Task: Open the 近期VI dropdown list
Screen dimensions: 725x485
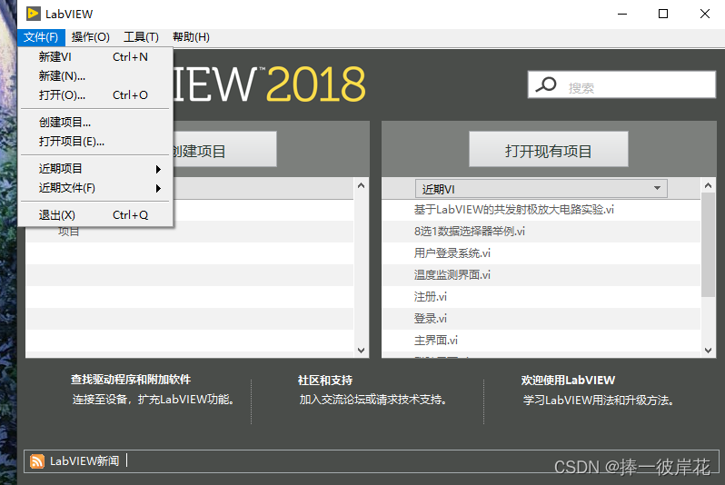Action: [x=541, y=189]
